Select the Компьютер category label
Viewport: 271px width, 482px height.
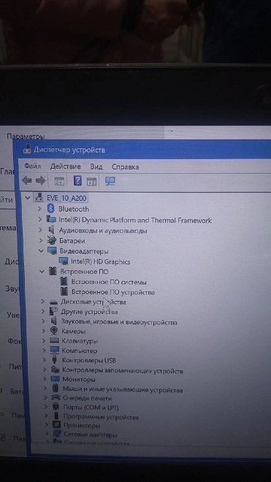click(x=80, y=351)
